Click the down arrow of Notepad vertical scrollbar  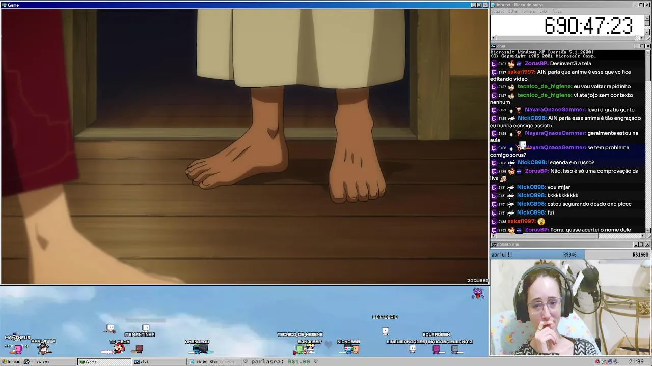(647, 32)
